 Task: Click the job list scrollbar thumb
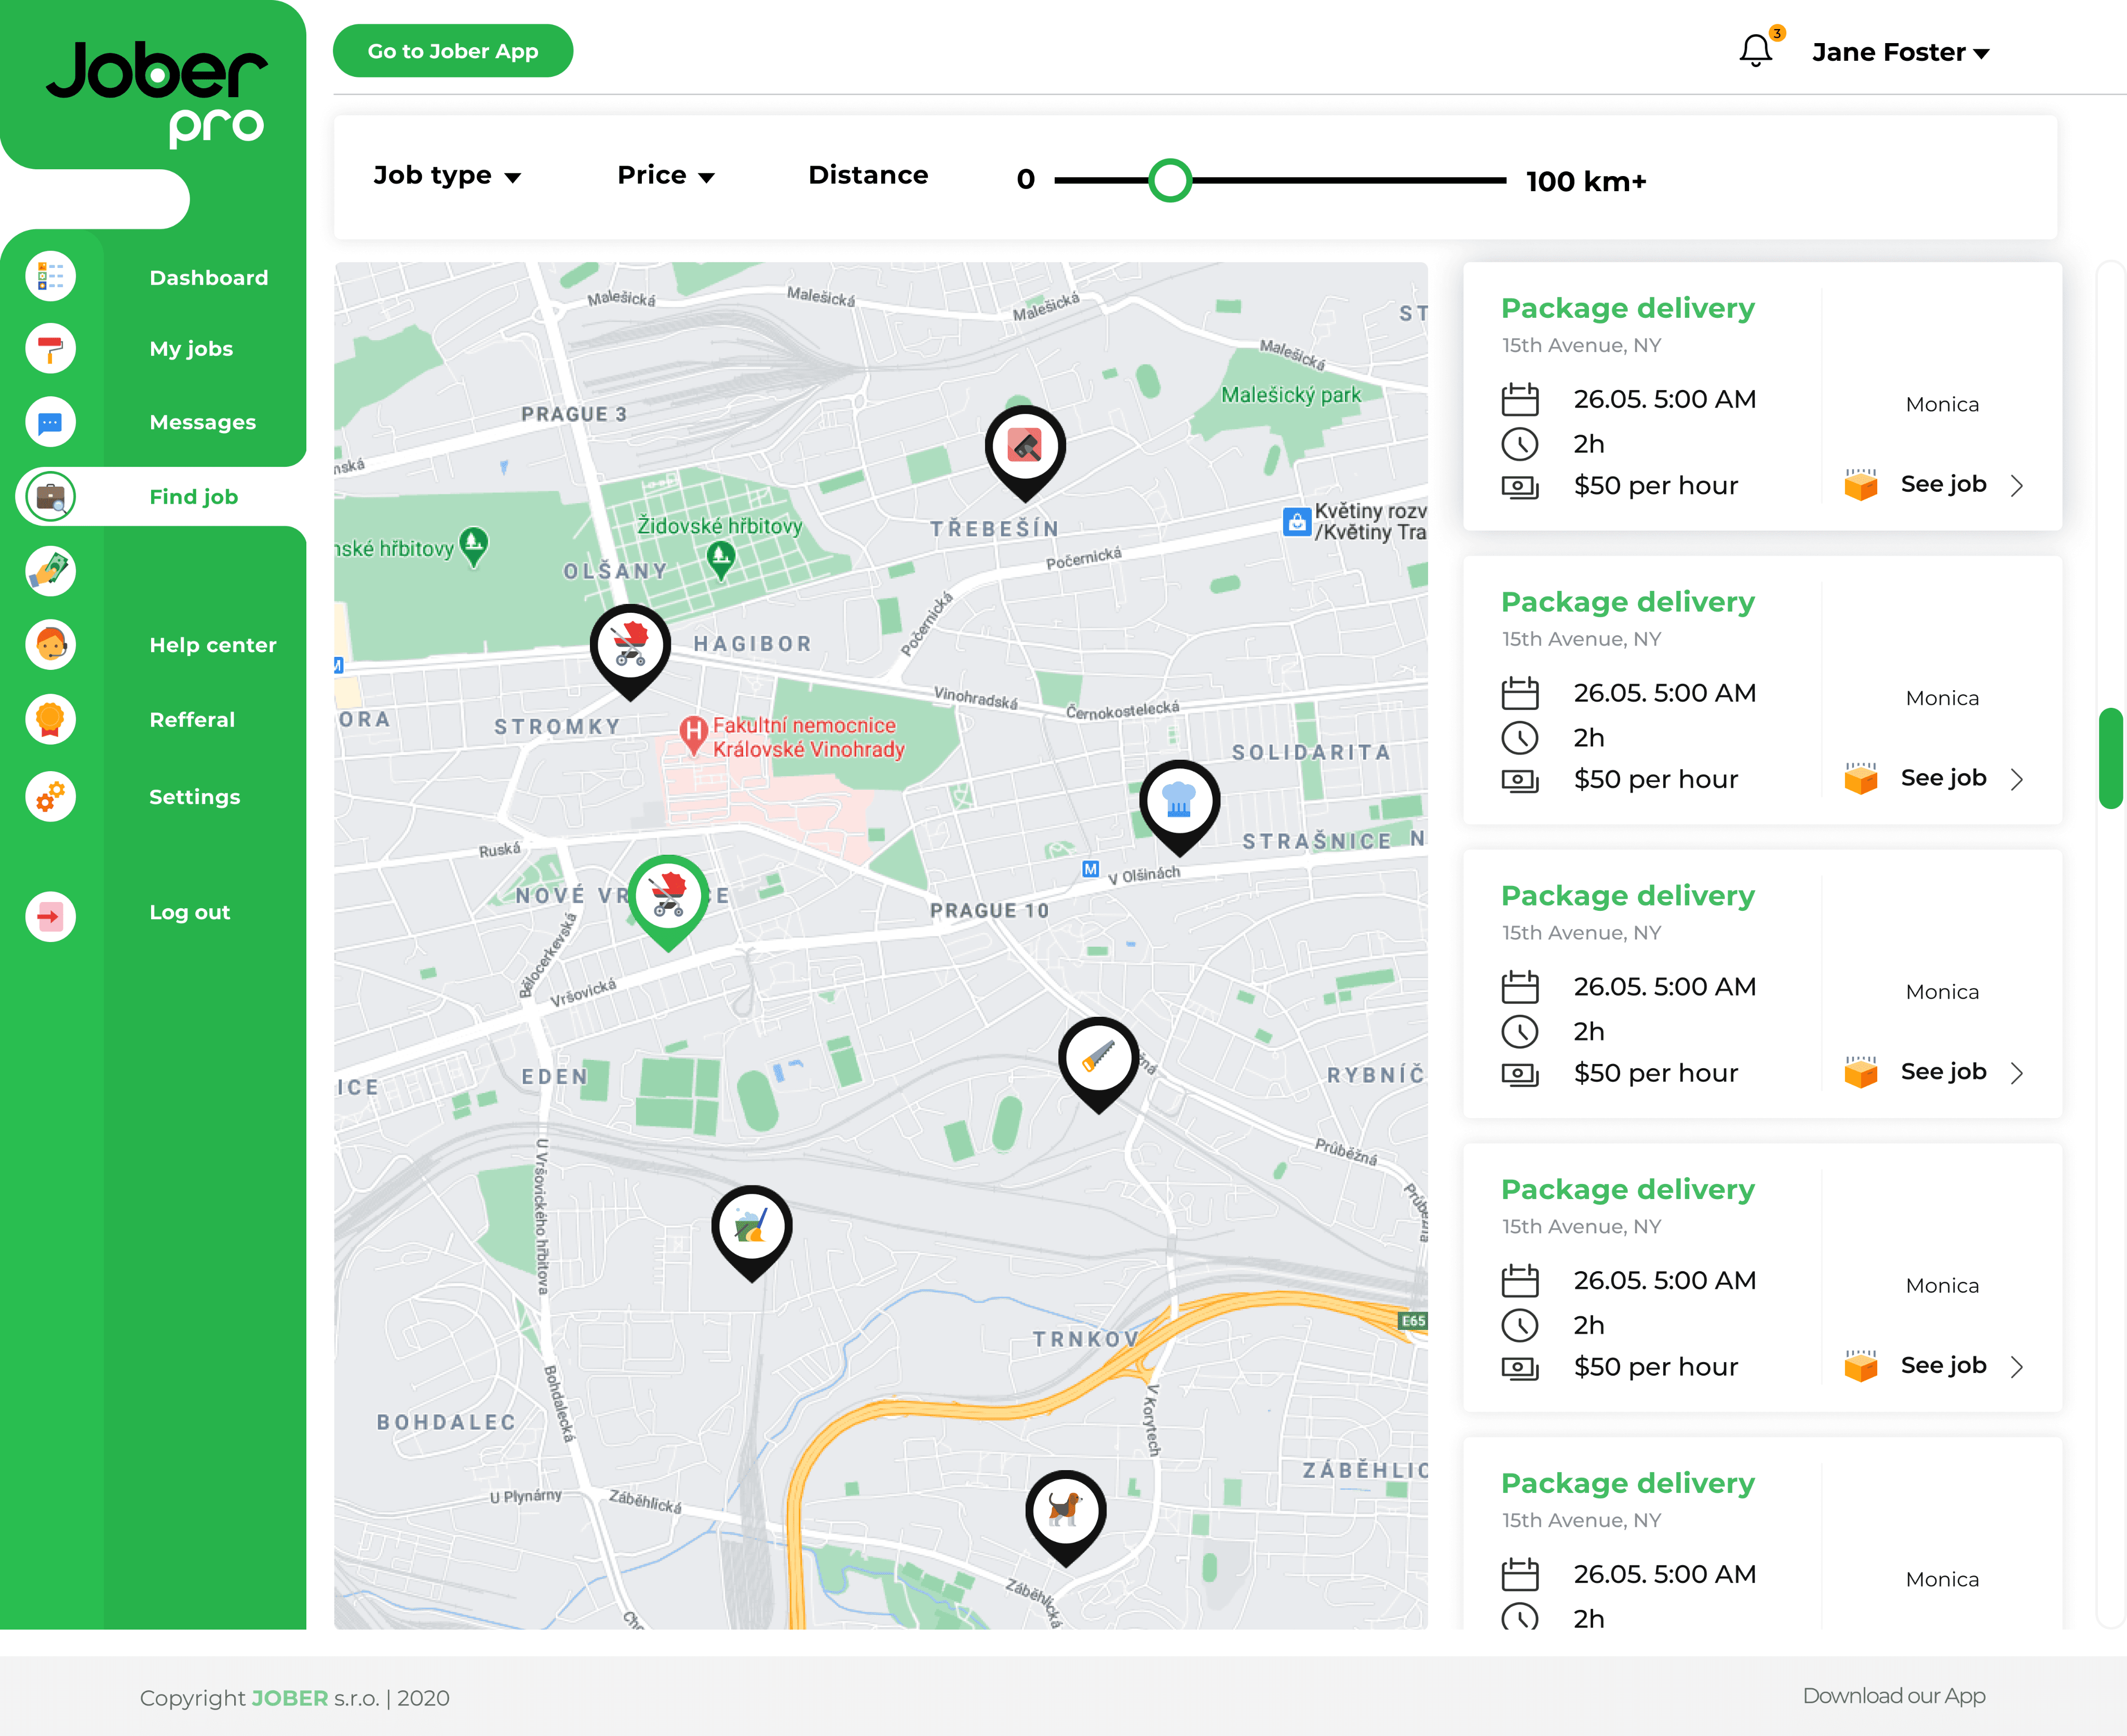point(2110,757)
